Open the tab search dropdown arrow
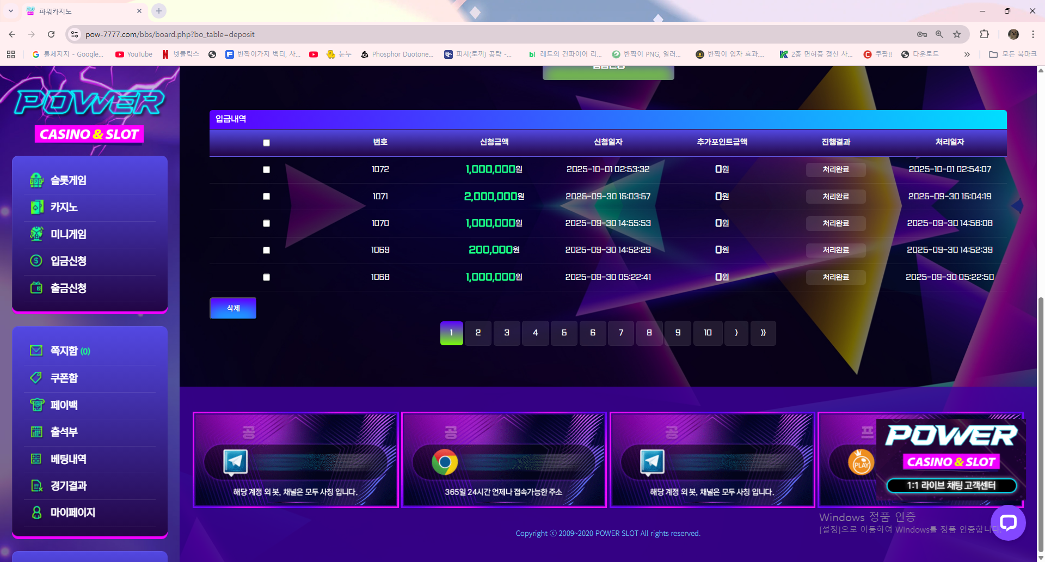This screenshot has width=1045, height=562. 10,11
